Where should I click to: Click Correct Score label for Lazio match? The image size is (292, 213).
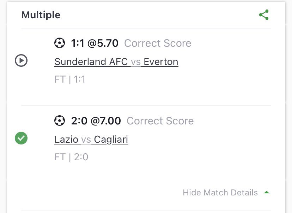click(x=160, y=121)
